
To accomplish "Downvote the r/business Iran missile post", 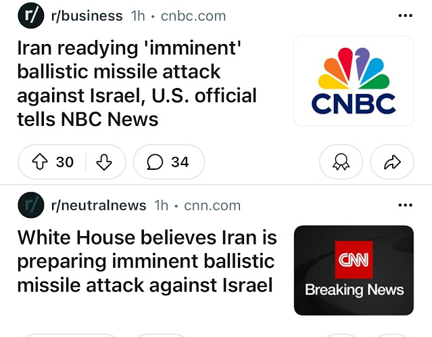I will click(103, 162).
